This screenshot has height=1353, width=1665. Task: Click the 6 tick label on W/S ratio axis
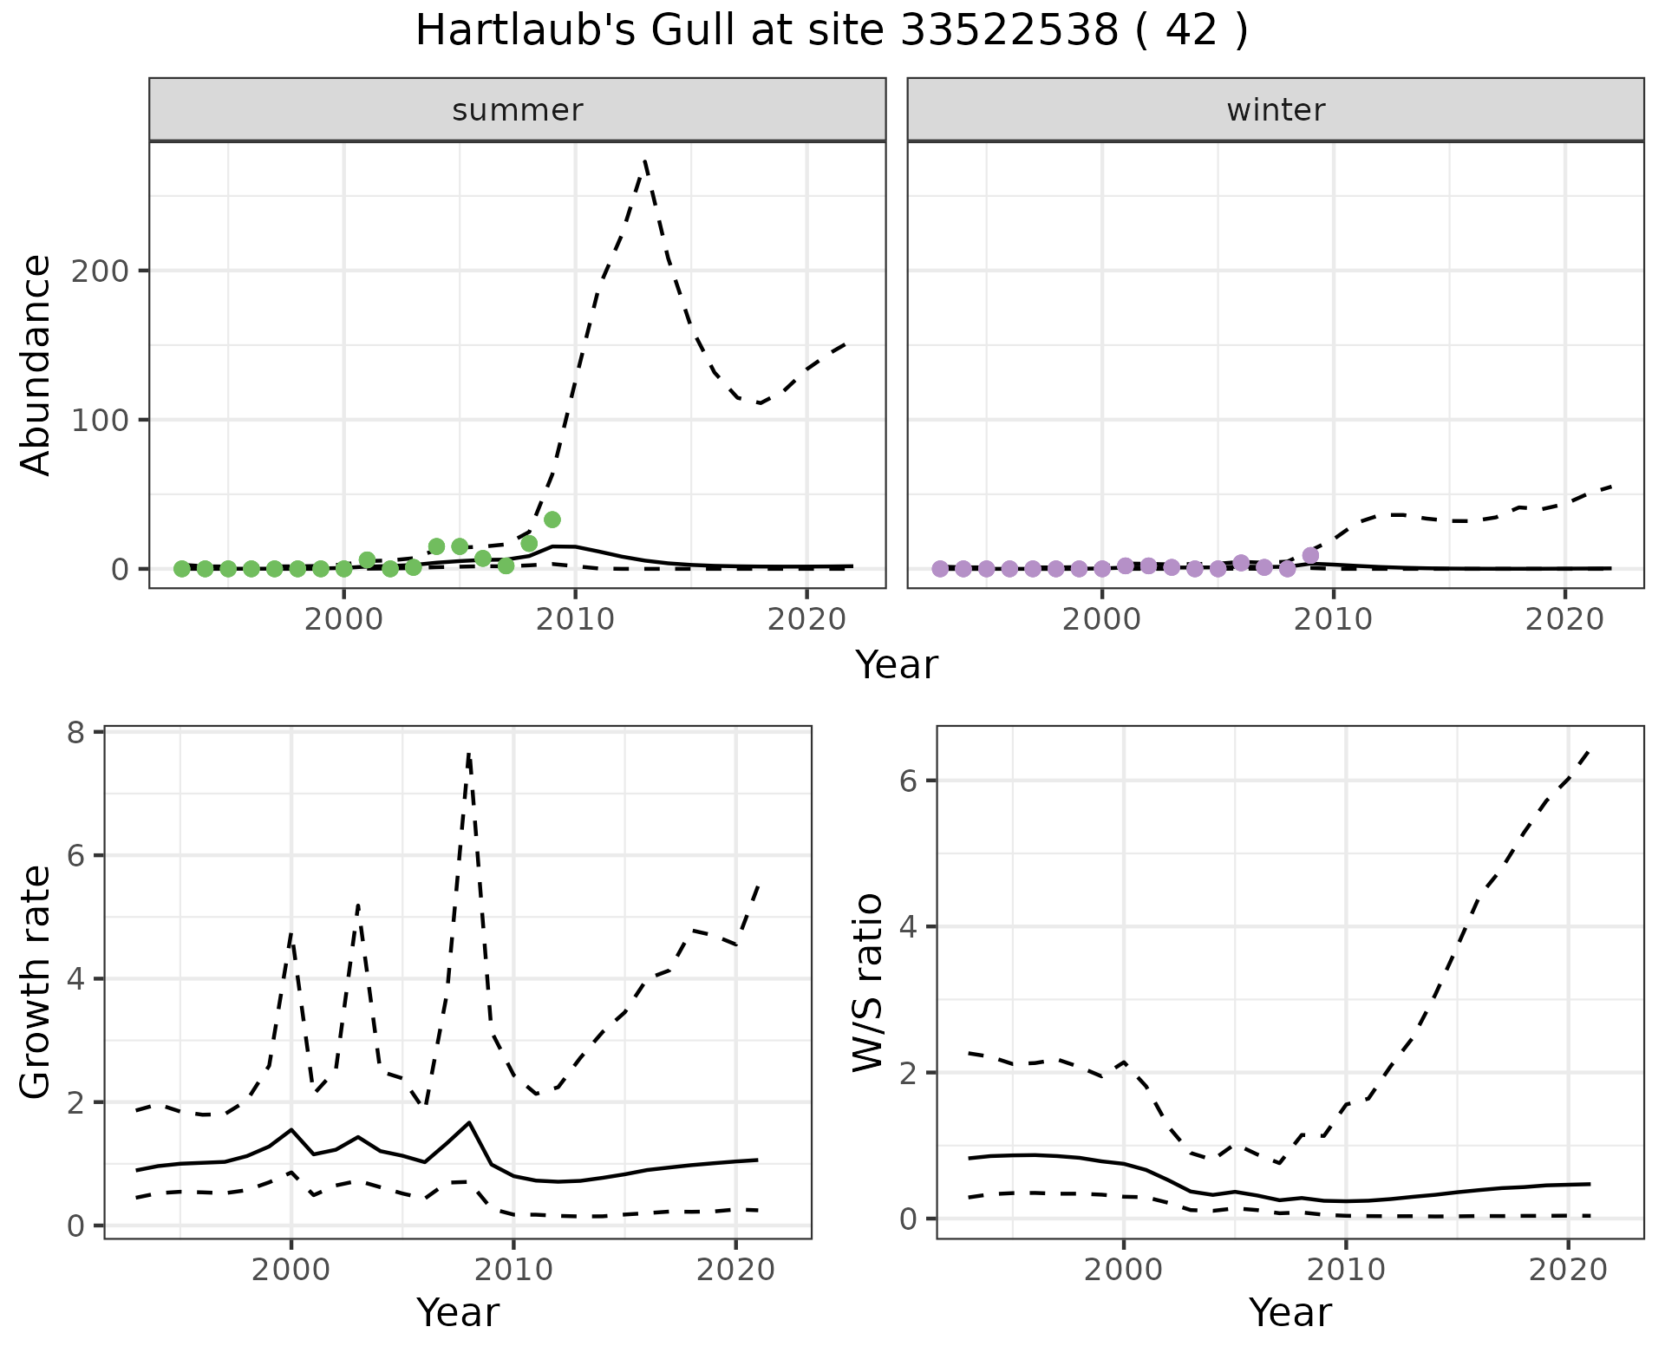(x=909, y=781)
